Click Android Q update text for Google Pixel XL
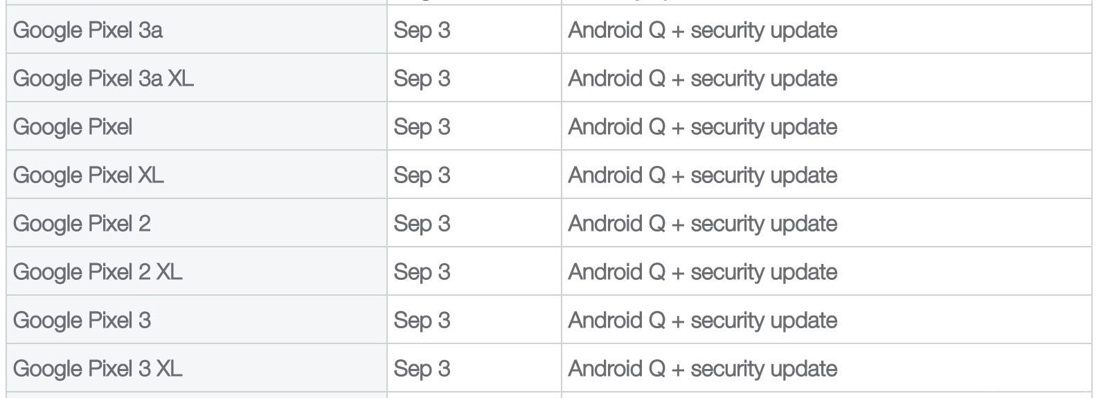Screen dimensions: 1101x398 (703, 176)
